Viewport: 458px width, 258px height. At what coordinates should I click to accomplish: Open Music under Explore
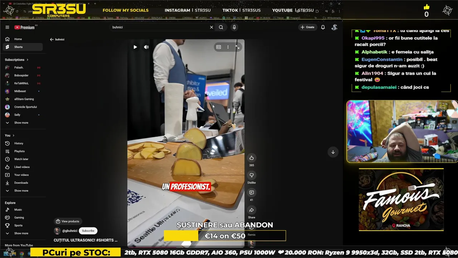point(23,210)
